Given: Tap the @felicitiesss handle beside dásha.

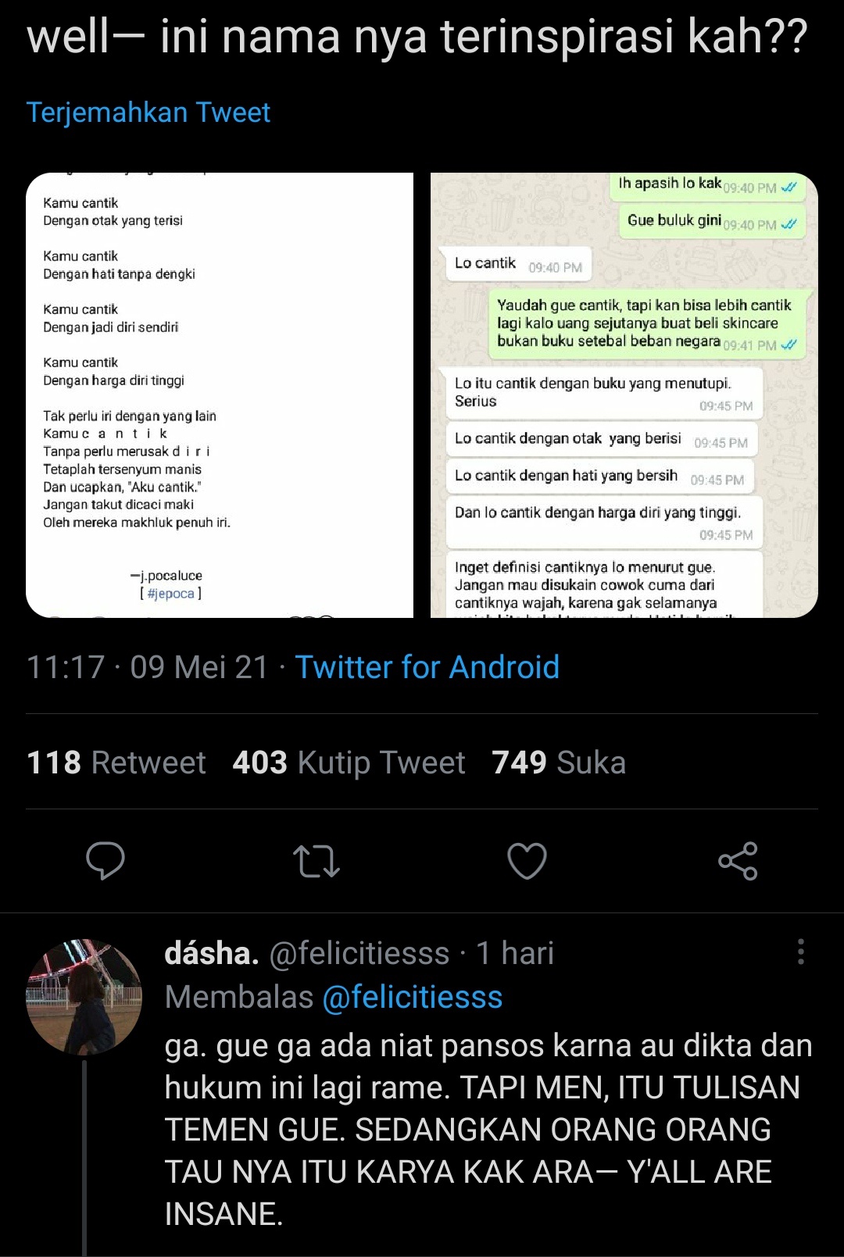Looking at the screenshot, I should 359,953.
